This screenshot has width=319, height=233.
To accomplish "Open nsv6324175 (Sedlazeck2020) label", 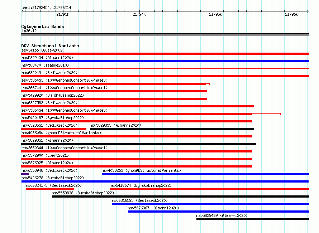I will (54, 185).
